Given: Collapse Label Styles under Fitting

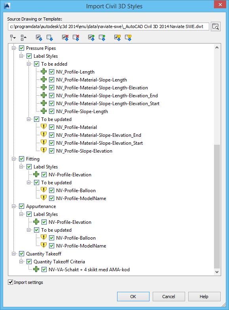Looking at the screenshot, I should 21,167.
